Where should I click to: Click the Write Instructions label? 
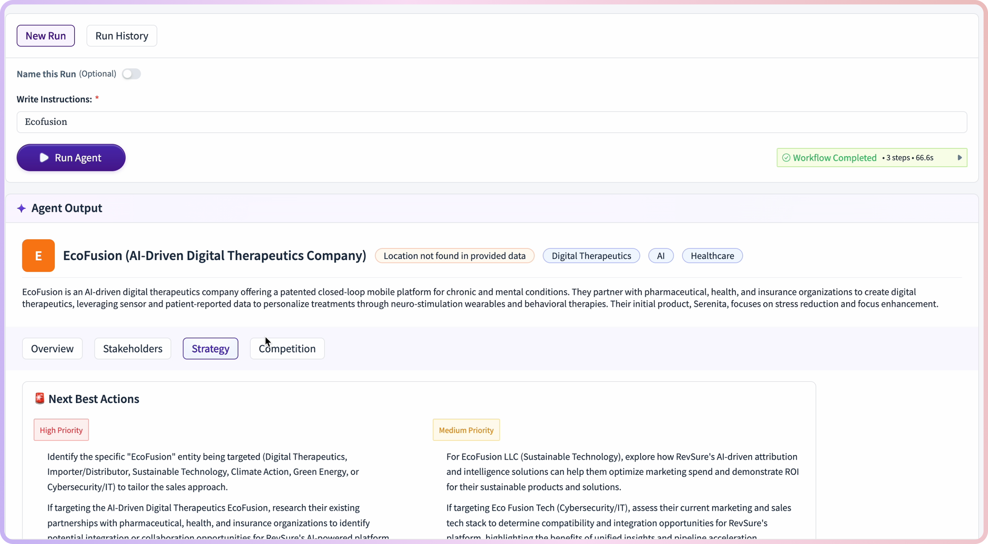click(54, 99)
